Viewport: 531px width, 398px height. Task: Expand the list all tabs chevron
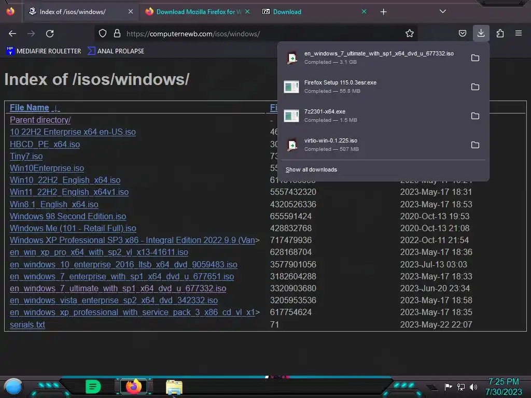[x=443, y=11]
